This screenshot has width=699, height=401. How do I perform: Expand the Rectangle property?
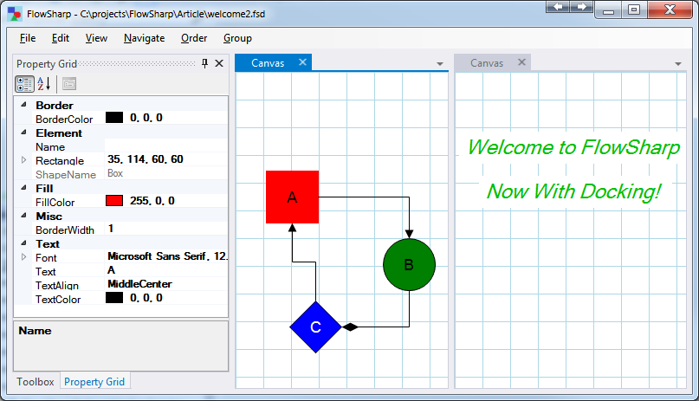tap(23, 160)
